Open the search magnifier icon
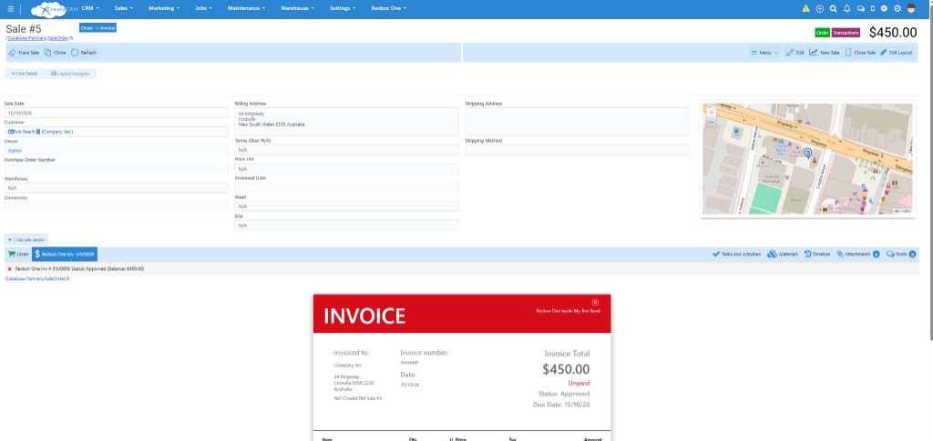The image size is (933, 441). [x=834, y=8]
